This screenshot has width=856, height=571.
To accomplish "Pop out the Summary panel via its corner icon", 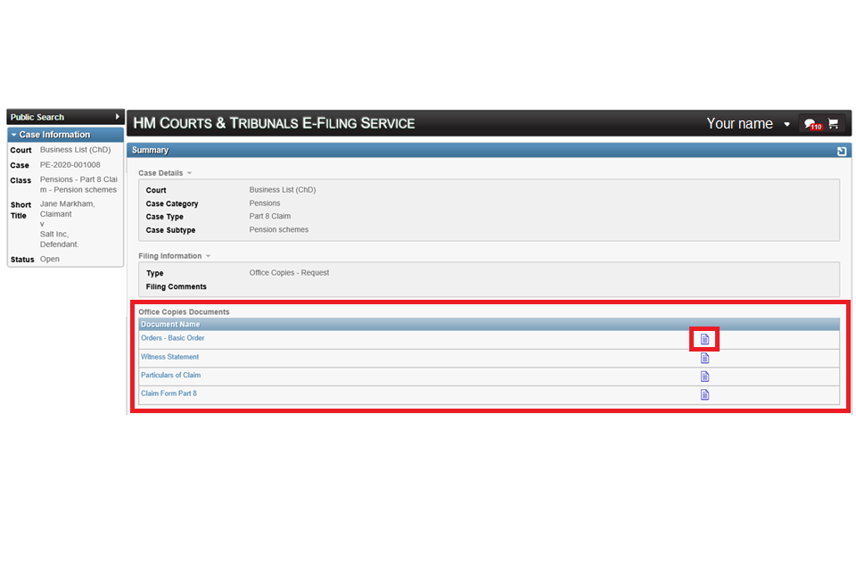I will pyautogui.click(x=841, y=151).
